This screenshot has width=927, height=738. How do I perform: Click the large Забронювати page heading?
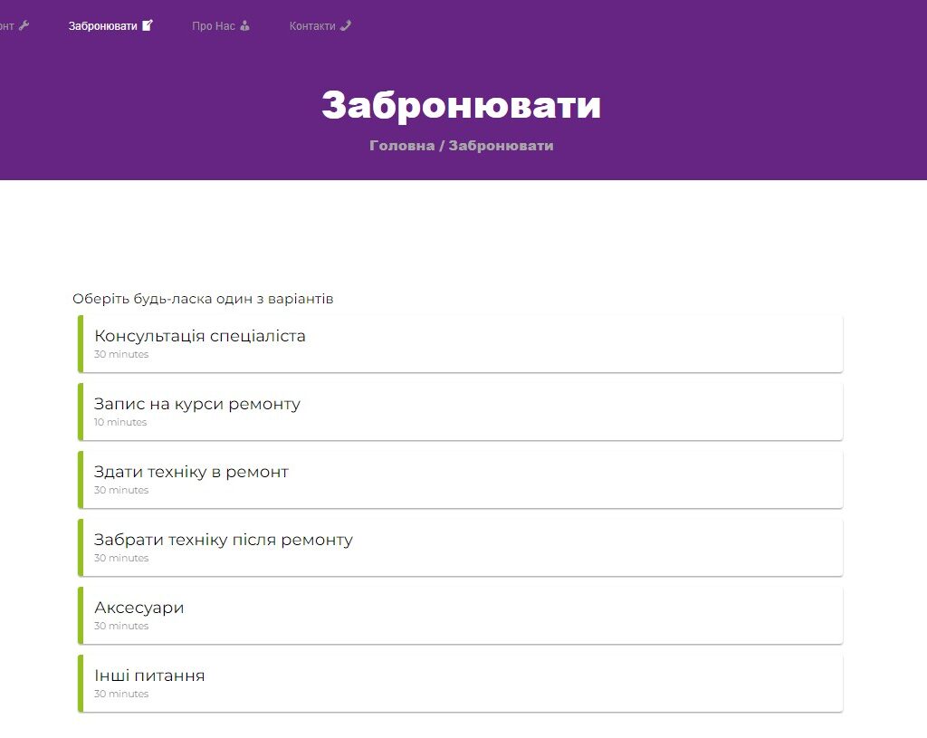(x=461, y=106)
